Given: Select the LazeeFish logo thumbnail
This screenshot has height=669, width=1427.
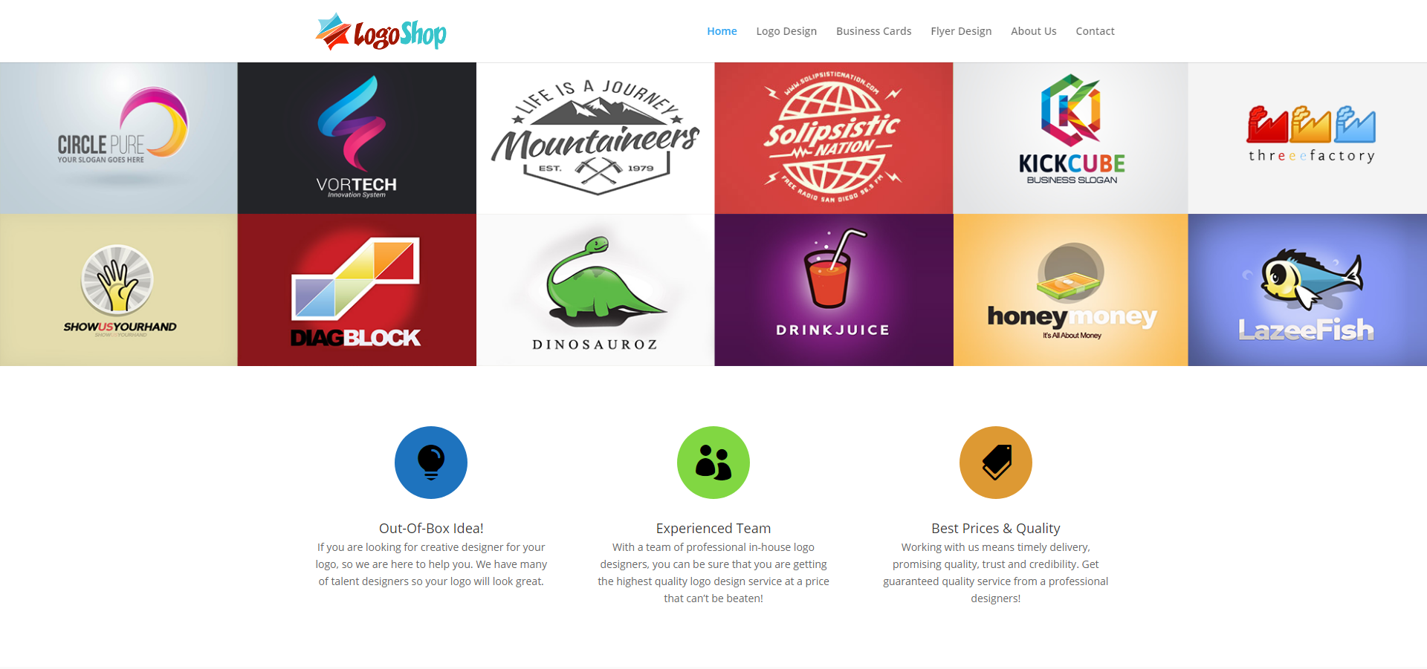Looking at the screenshot, I should [1307, 290].
